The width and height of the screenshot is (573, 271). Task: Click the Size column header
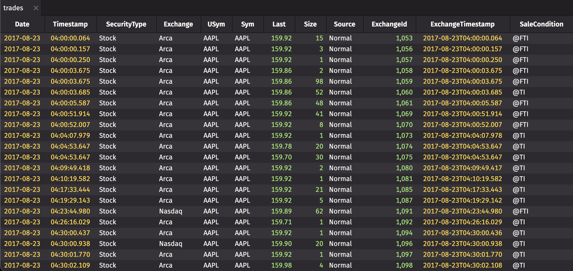[310, 24]
